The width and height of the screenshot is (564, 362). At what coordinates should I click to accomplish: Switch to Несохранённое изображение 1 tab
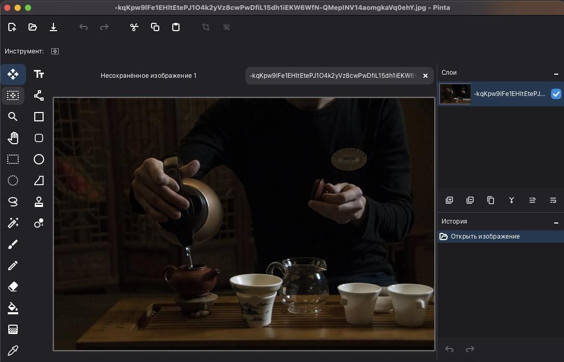click(148, 76)
